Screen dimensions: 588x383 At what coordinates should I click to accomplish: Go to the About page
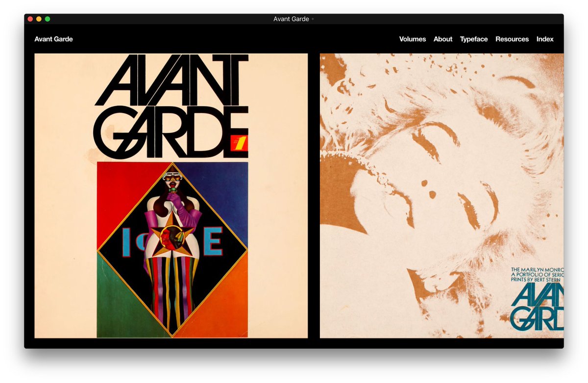(443, 39)
